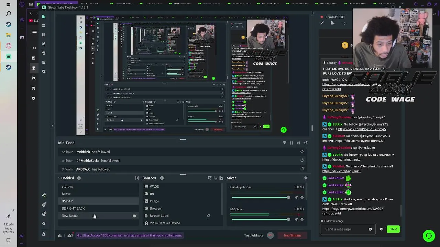Pause the Mini Feed alert queue
Screen dimensions: 440x247
click(x=291, y=143)
